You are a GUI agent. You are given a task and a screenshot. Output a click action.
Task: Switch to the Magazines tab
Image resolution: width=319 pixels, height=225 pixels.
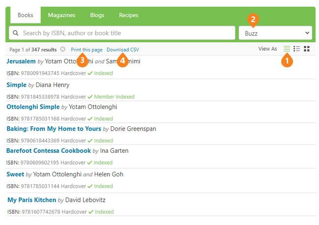[62, 15]
